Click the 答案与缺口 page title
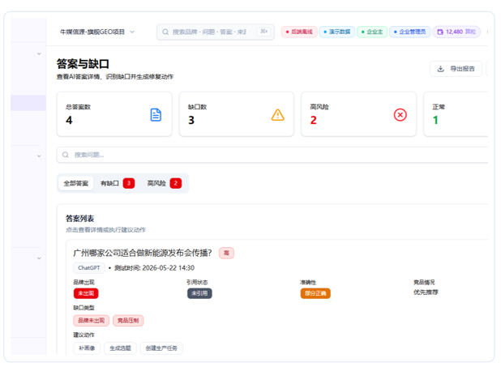The image size is (501, 367). 83,64
